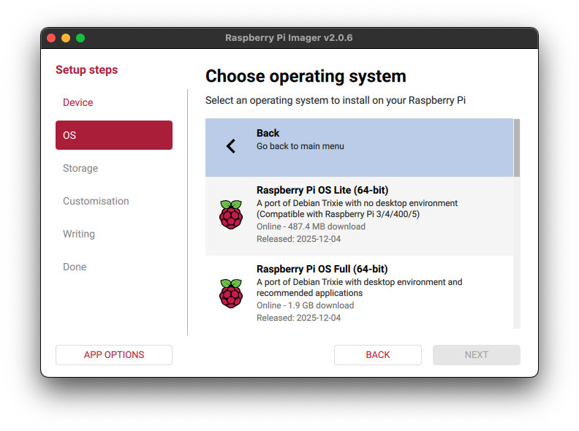Click 'Released: 2025-12-04' under OS Lite
Image resolution: width=579 pixels, height=431 pixels.
click(x=299, y=239)
